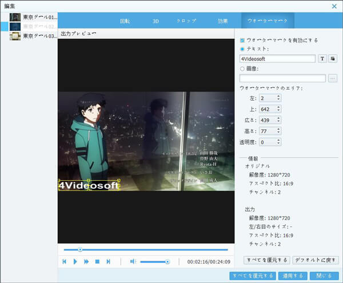Toggle the ウォーターマークを有効にする checkbox
This screenshot has width=343, height=283.
pos(243,40)
